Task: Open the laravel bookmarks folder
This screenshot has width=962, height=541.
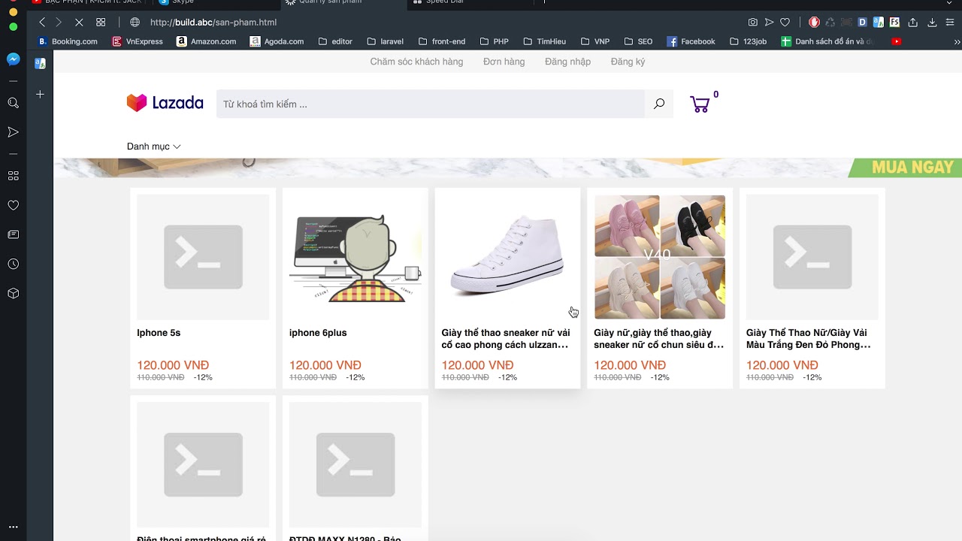Action: coord(385,41)
